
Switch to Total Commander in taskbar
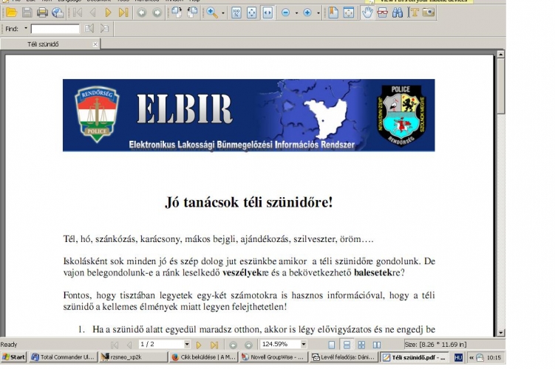click(63, 357)
